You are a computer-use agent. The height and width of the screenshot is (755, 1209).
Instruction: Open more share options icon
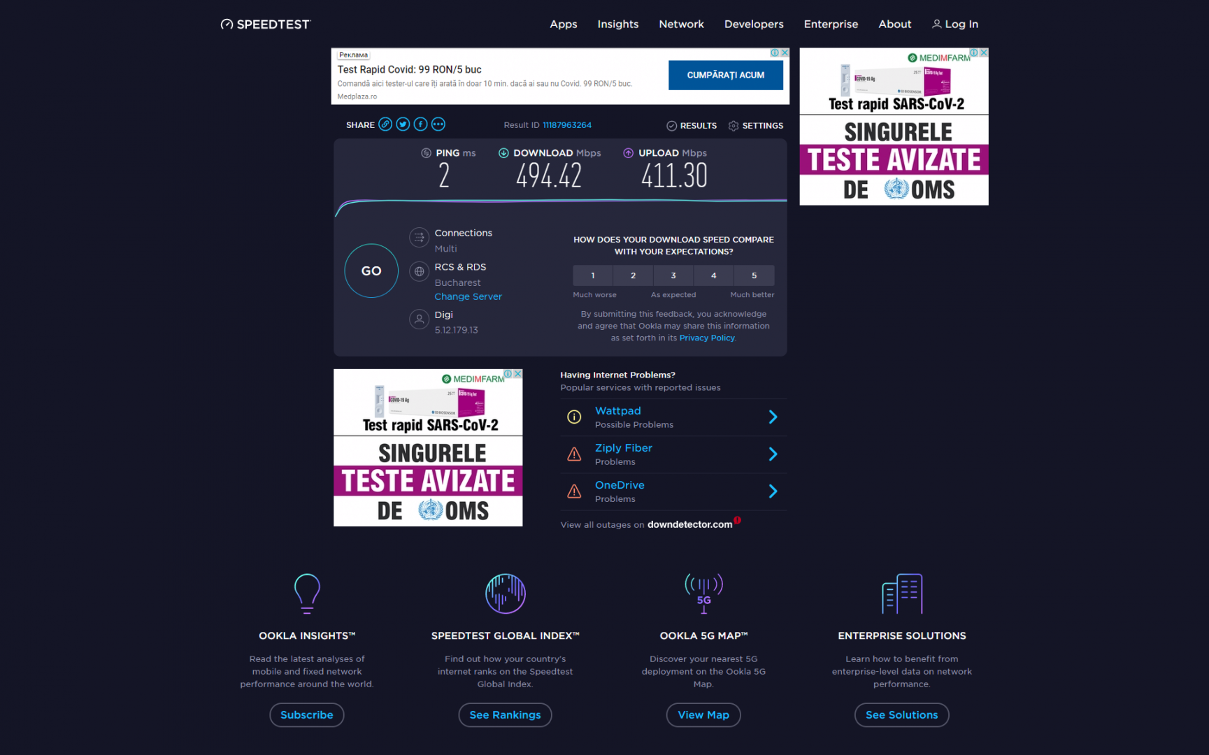[x=438, y=124]
